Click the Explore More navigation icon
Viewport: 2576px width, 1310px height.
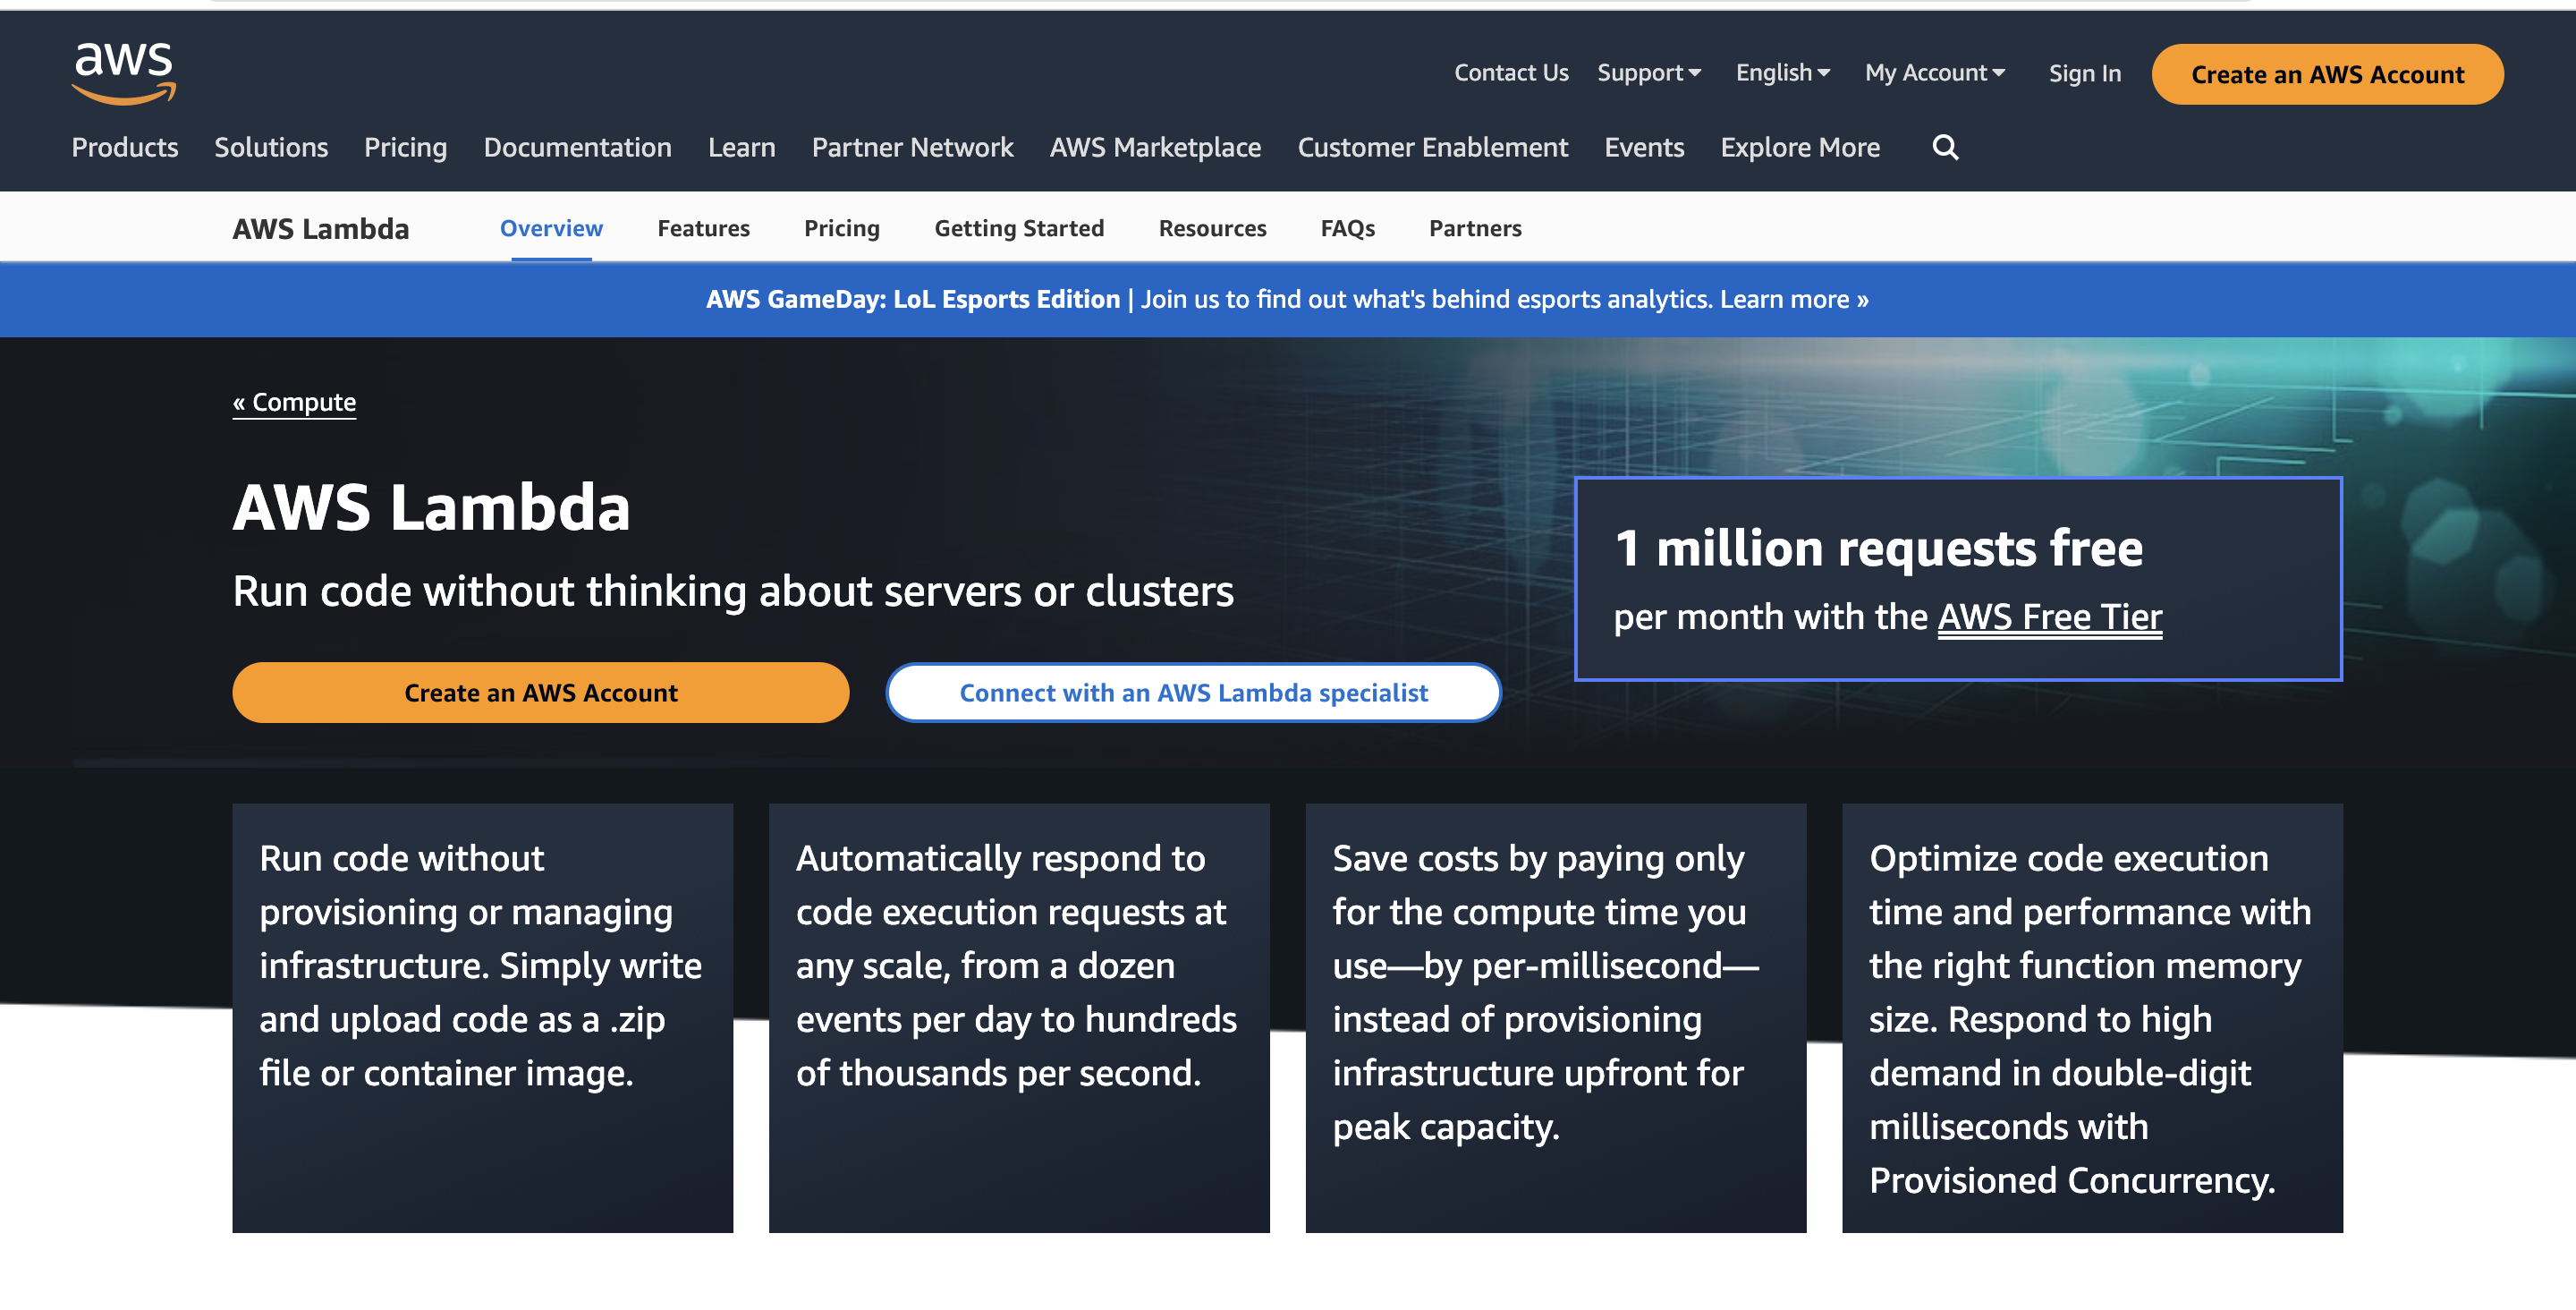point(1801,145)
